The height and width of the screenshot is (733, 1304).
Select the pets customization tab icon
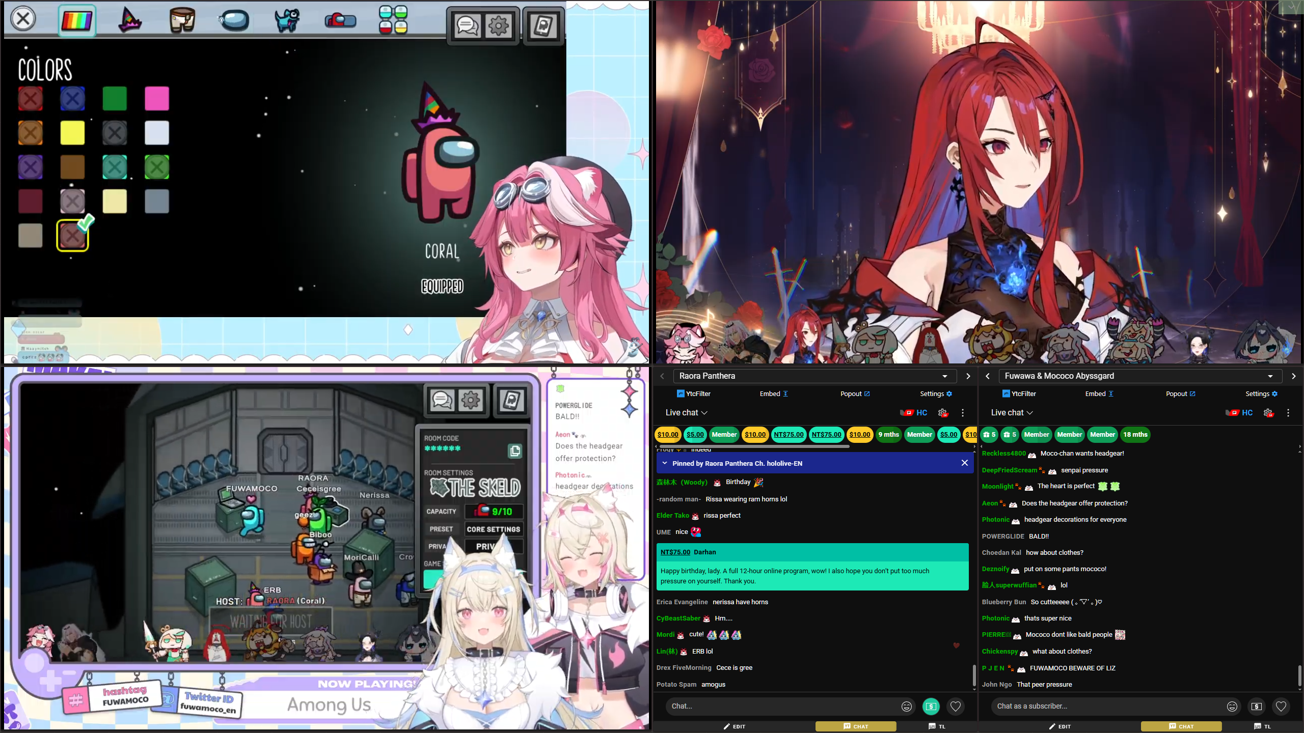(287, 20)
